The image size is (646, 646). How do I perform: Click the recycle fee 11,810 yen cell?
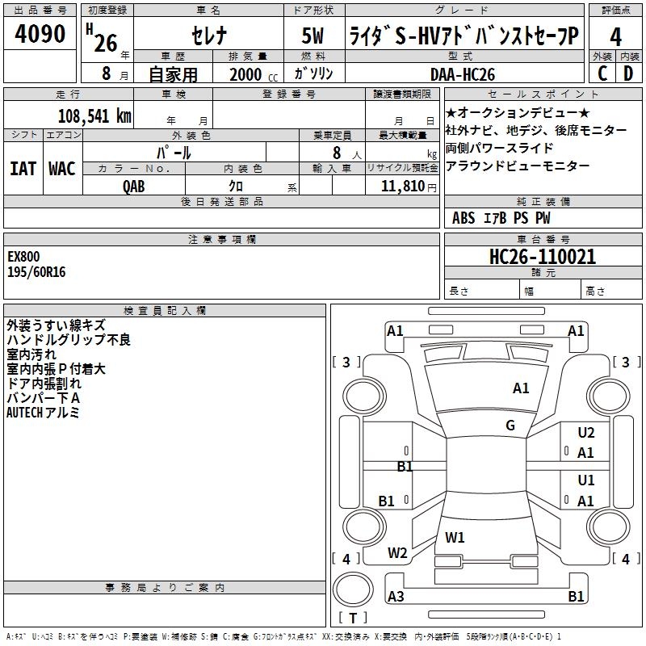coord(402,186)
